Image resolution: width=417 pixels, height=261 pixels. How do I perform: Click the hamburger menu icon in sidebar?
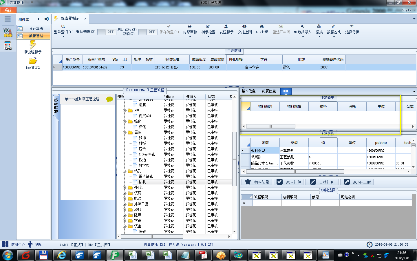click(x=8, y=19)
